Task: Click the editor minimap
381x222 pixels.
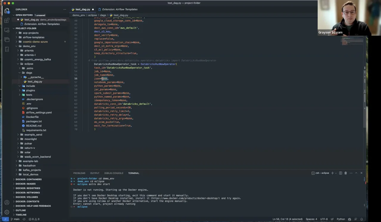Action: (352, 41)
